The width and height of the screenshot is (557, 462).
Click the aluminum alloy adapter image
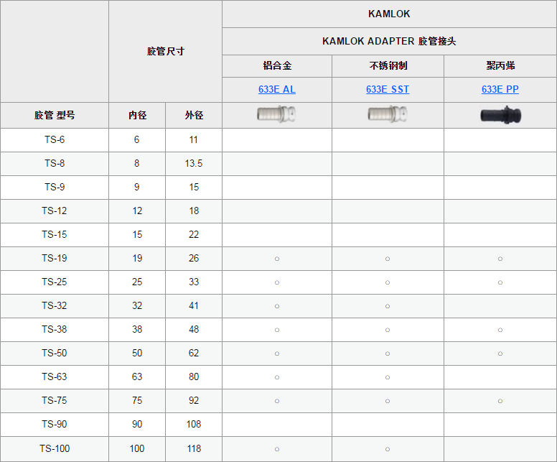[276, 114]
